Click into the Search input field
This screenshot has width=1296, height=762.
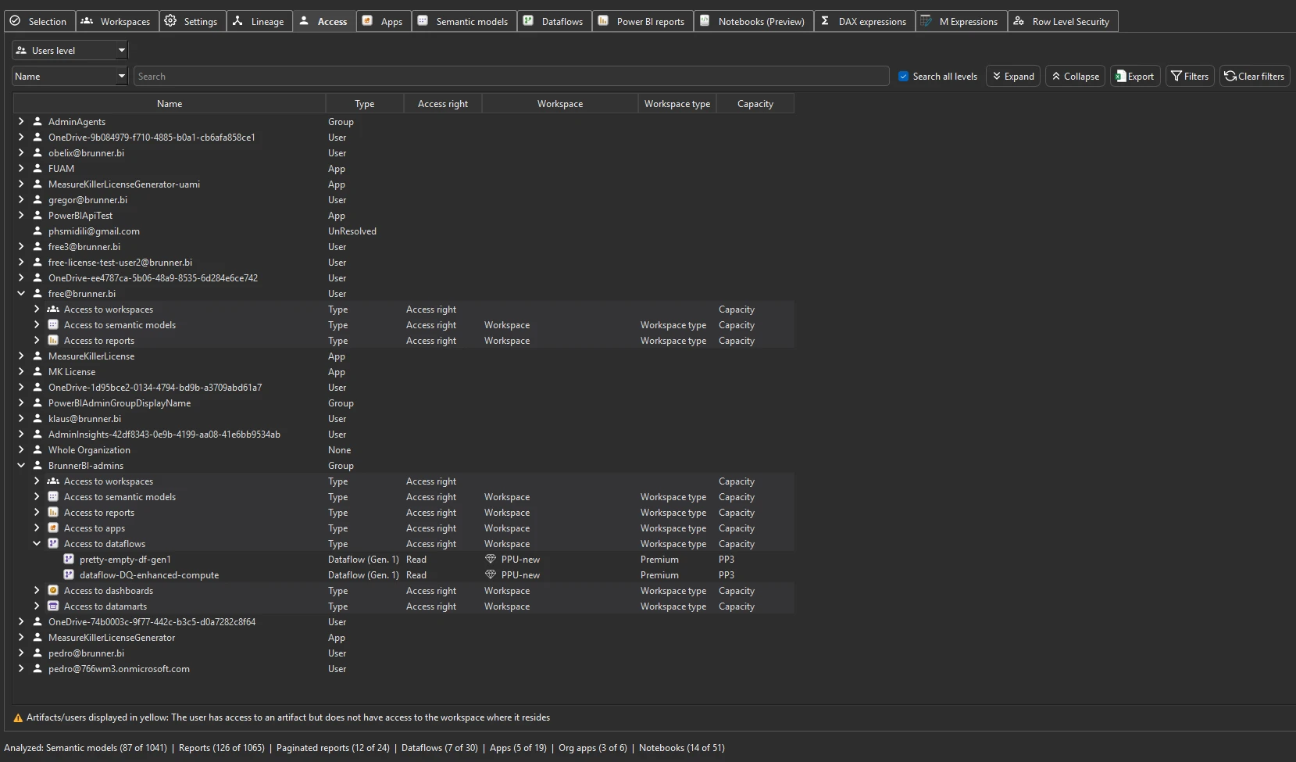[x=511, y=76]
